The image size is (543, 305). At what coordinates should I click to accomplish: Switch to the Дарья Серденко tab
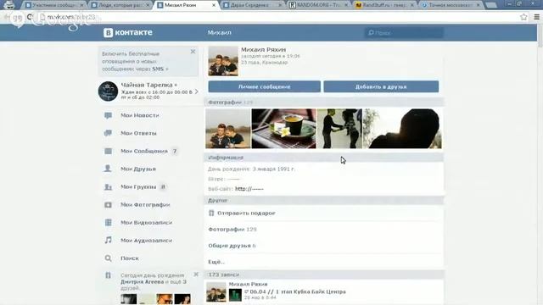[x=252, y=5]
